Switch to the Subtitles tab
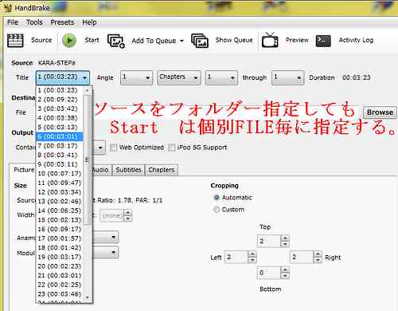Image resolution: width=398 pixels, height=311 pixels. [x=128, y=170]
